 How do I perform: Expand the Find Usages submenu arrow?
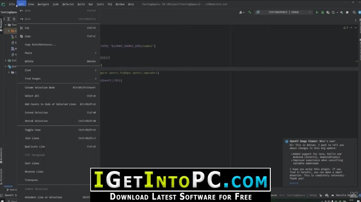(96, 79)
